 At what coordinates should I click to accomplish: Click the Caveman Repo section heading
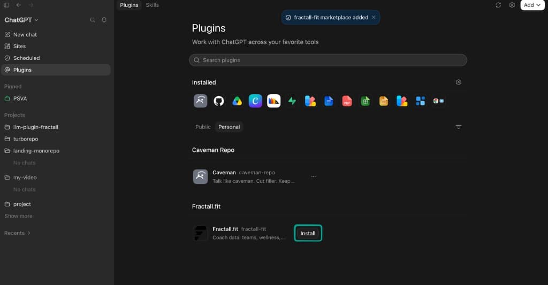213,150
